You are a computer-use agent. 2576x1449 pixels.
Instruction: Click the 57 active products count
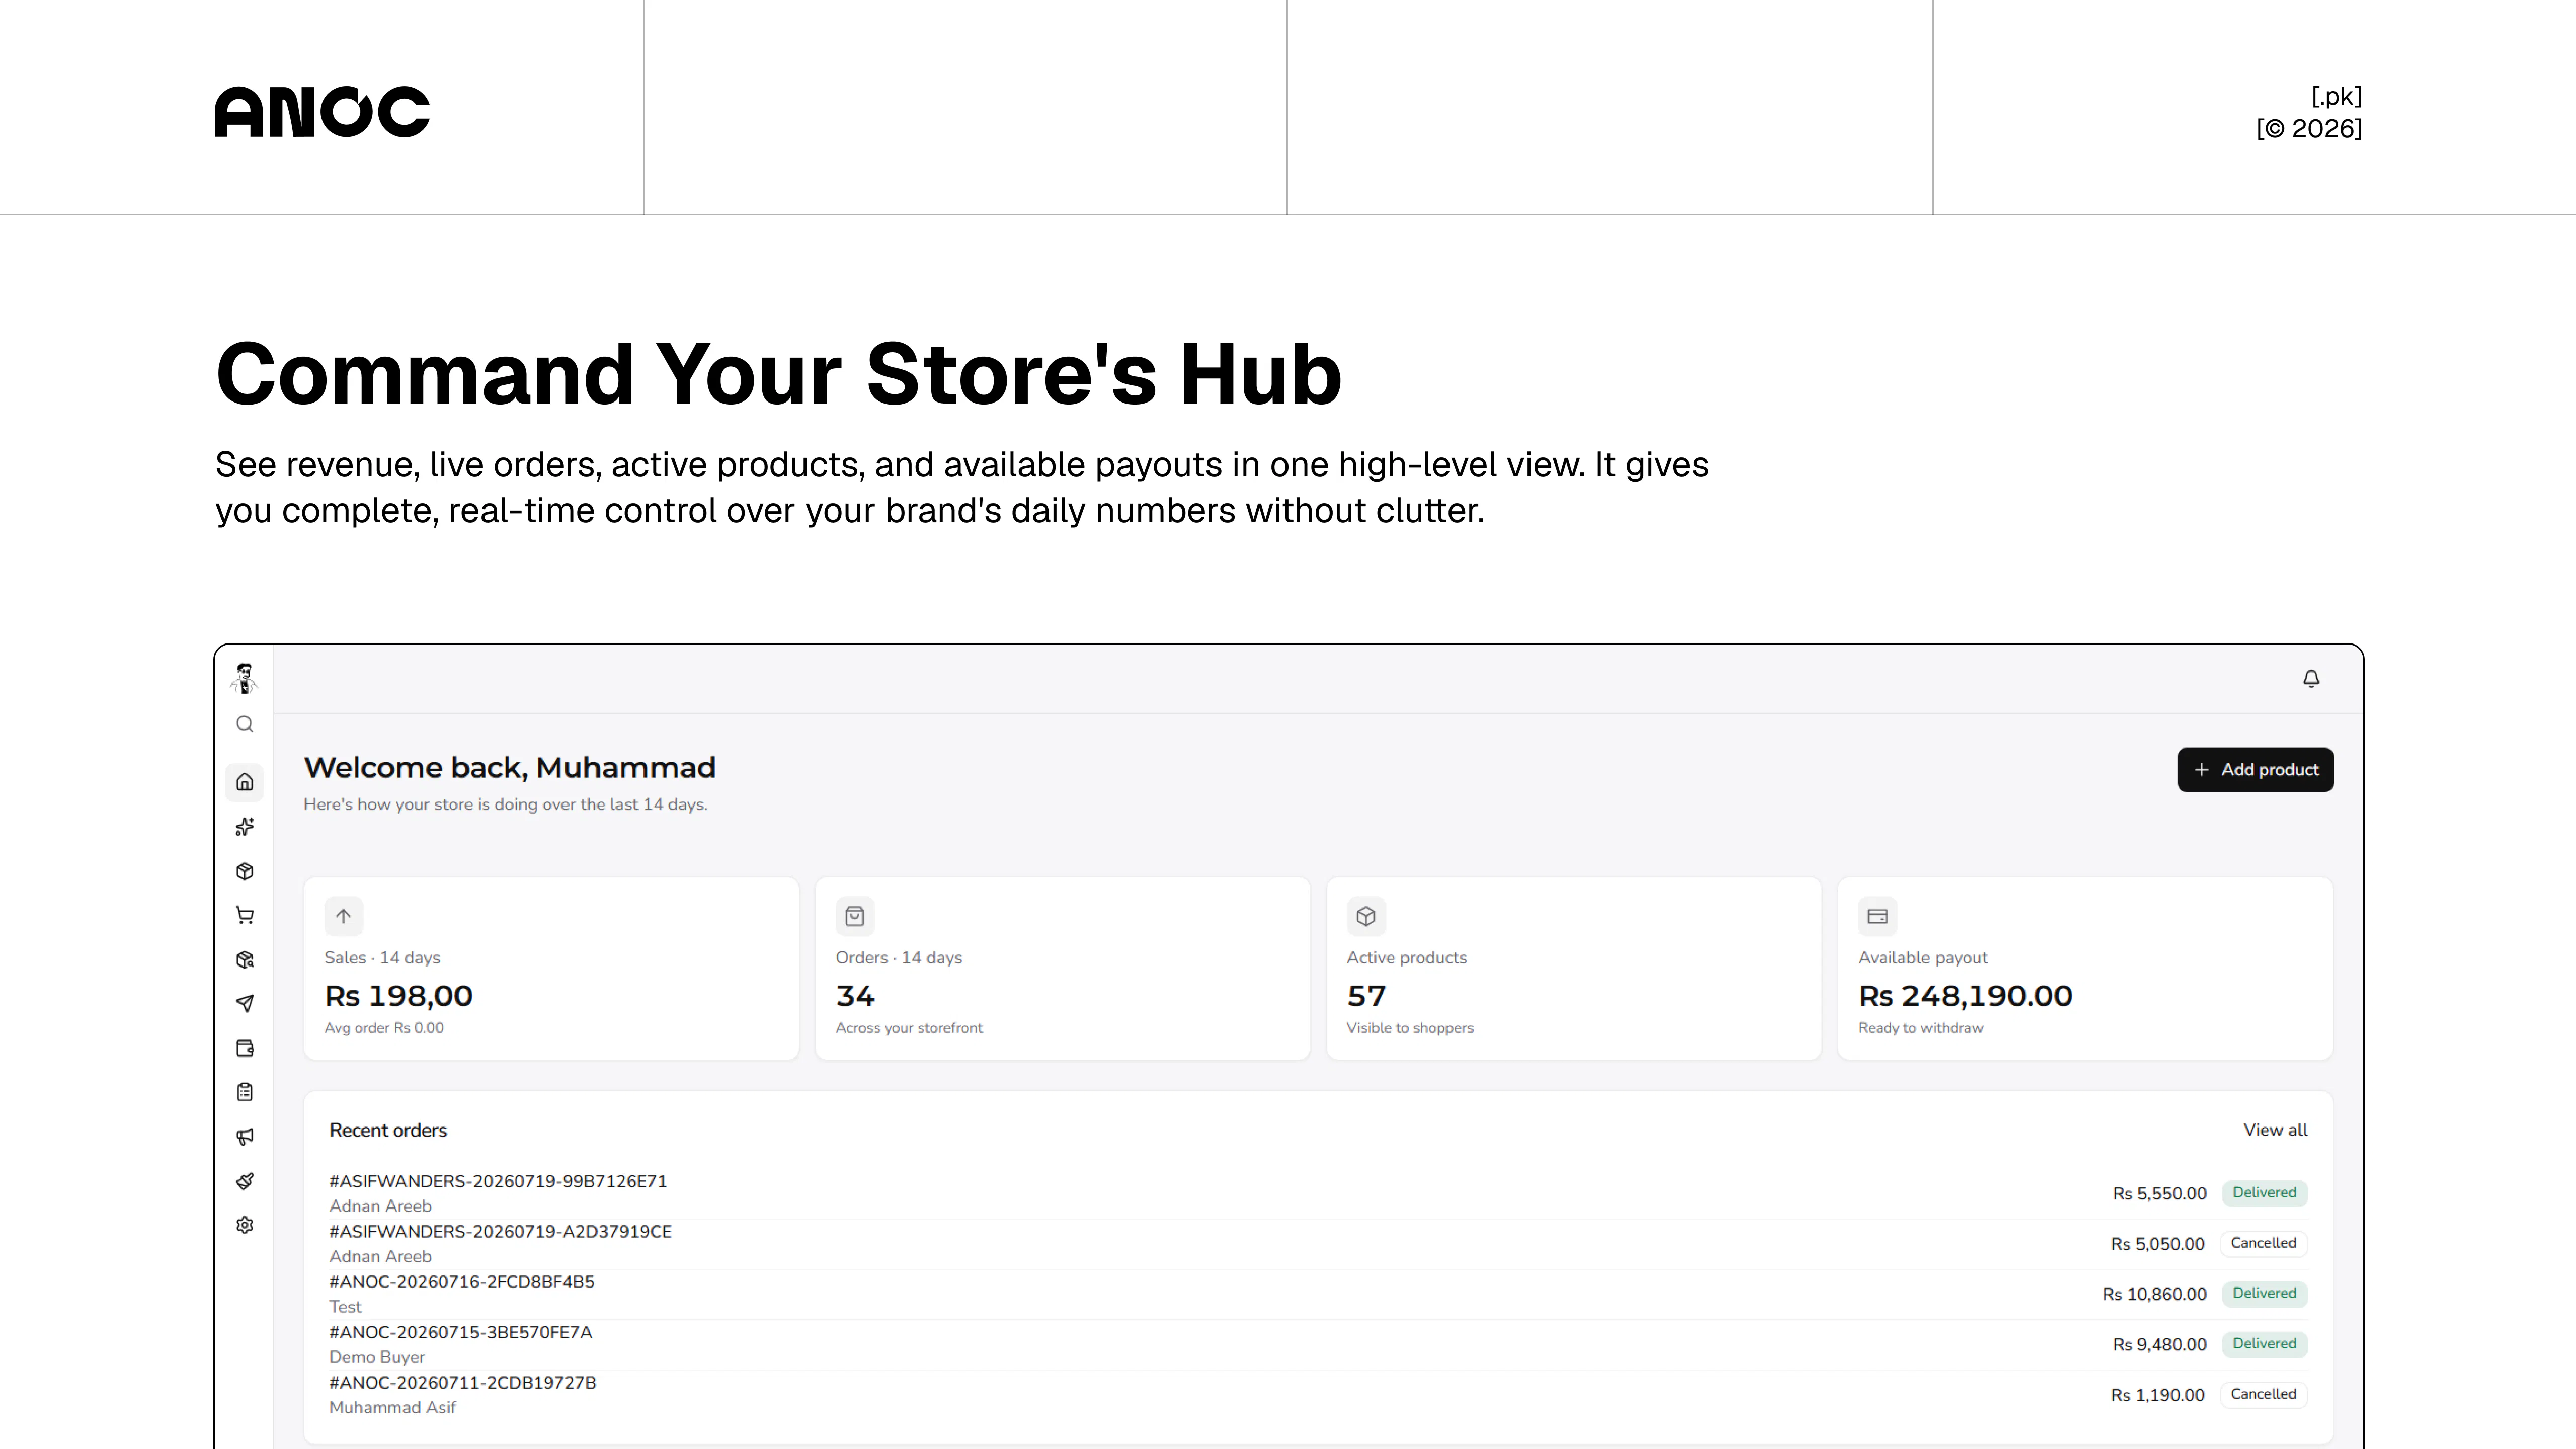coord(1366,996)
